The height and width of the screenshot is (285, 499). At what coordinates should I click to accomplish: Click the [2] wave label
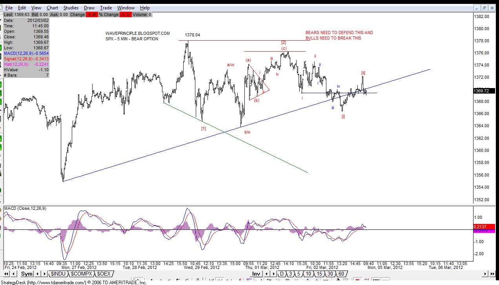(284, 42)
